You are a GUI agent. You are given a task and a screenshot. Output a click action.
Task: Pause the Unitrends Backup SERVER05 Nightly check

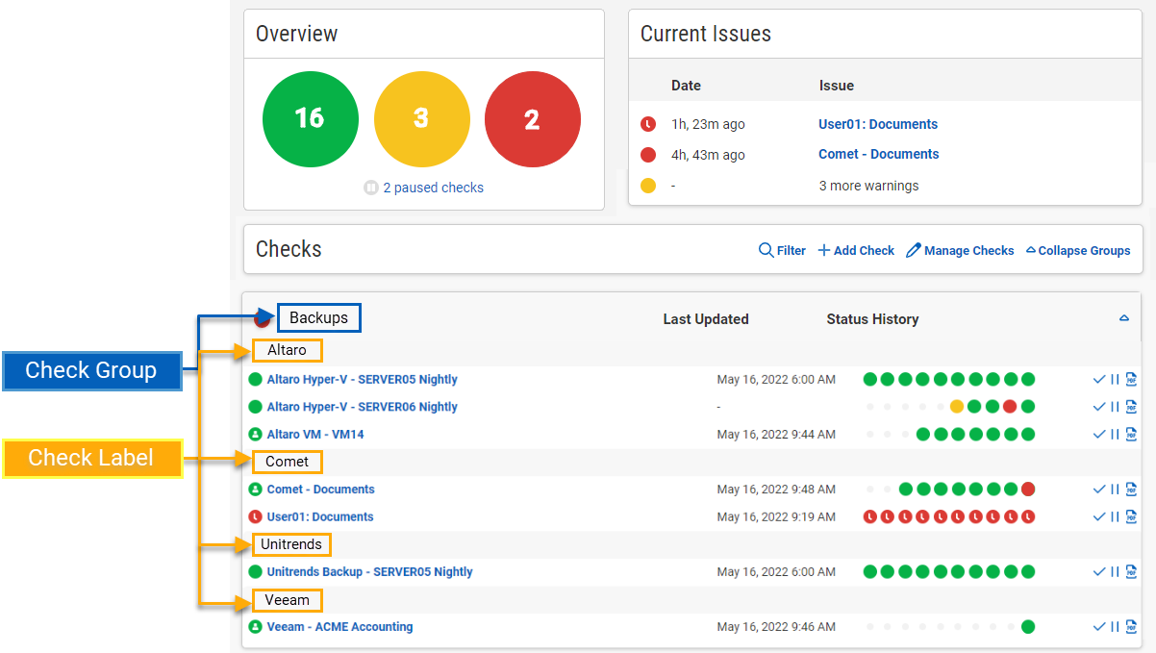[1116, 571]
